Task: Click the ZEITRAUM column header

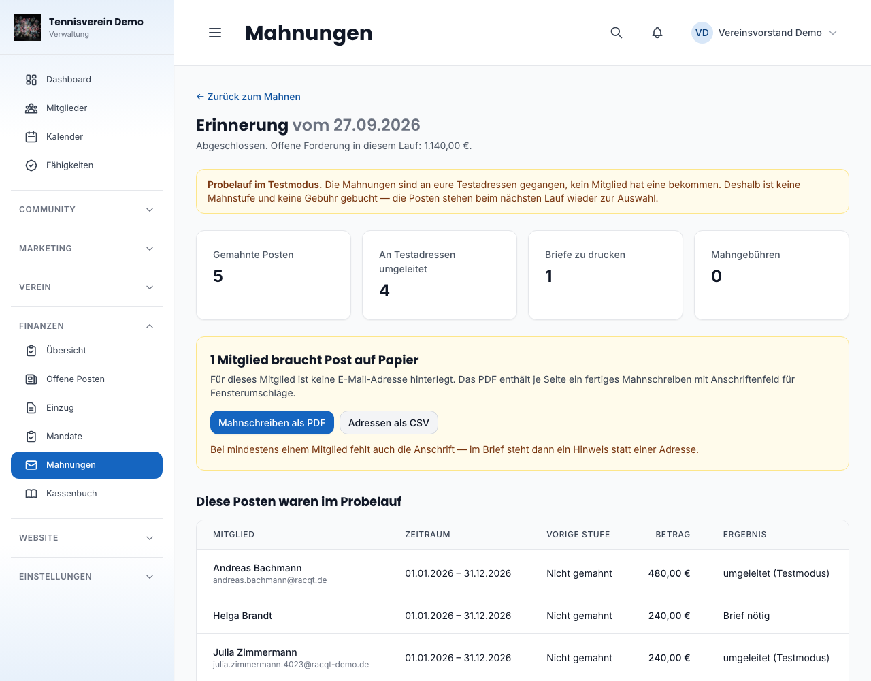Action: click(427, 535)
